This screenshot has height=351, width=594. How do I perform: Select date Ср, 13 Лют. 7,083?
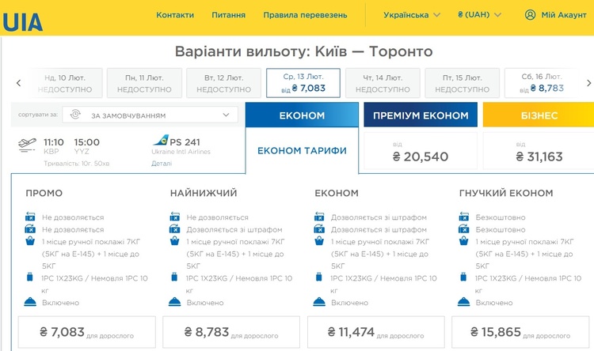pos(303,83)
